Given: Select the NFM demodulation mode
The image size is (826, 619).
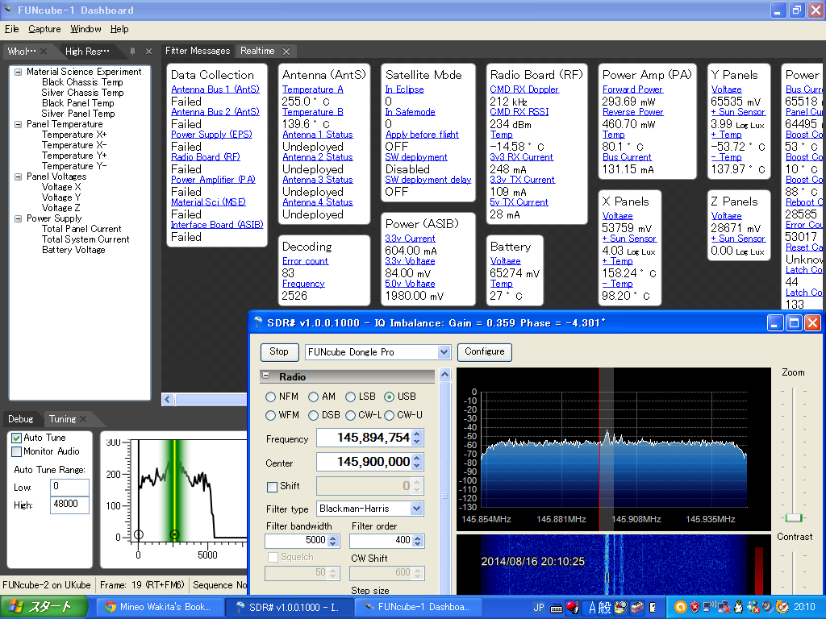Looking at the screenshot, I should (x=271, y=397).
